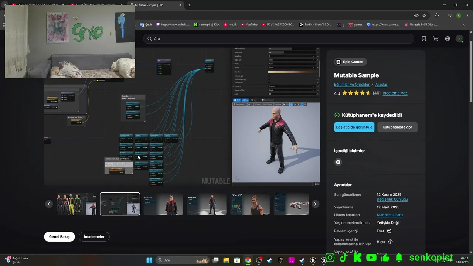Click the help icon beside Reklam içeriği
Screen dimensions: 473x266
coord(389,231)
